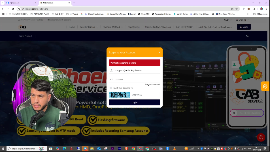Submit the dark Login button in dialog
This screenshot has height=152, width=270.
[135, 102]
